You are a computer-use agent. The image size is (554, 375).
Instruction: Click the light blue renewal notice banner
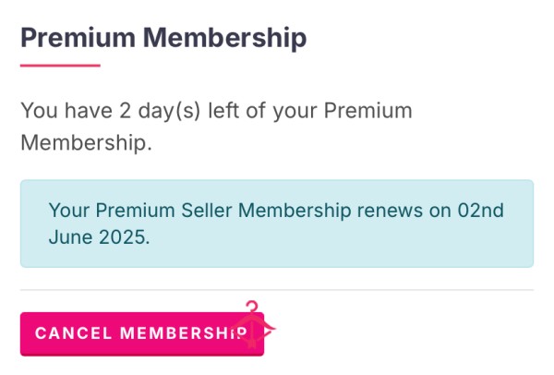click(x=277, y=224)
